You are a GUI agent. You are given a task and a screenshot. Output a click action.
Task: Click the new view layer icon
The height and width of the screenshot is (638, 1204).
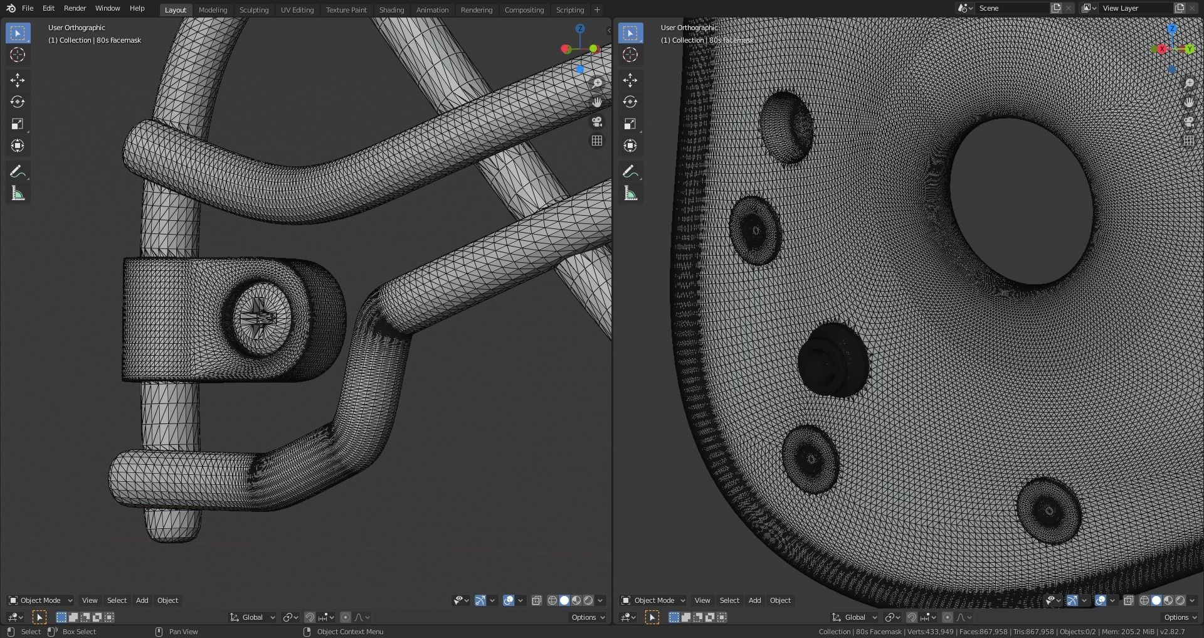point(1180,8)
